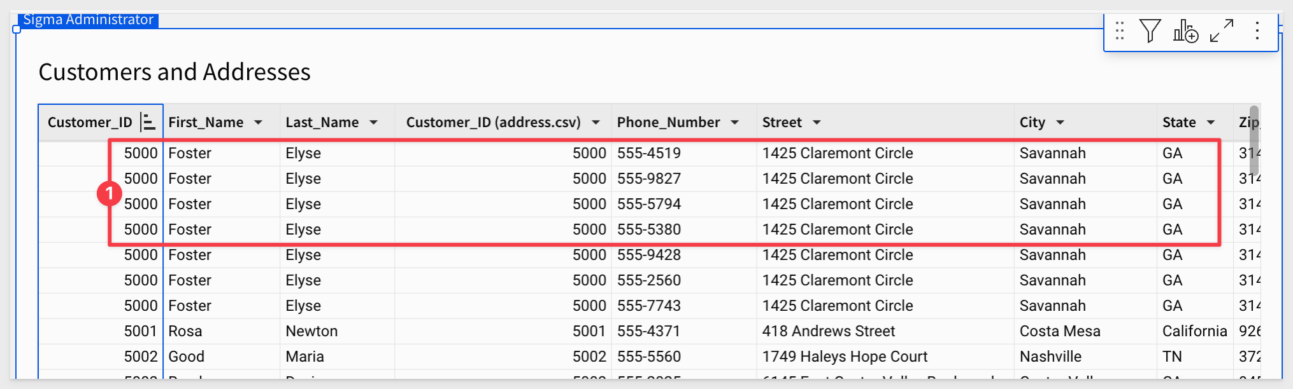Expand the table to full screen
1293x389 pixels.
[1222, 31]
